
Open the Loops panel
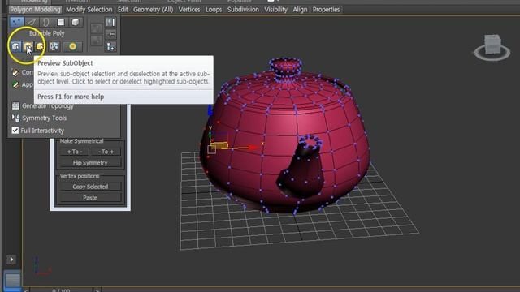coord(214,10)
